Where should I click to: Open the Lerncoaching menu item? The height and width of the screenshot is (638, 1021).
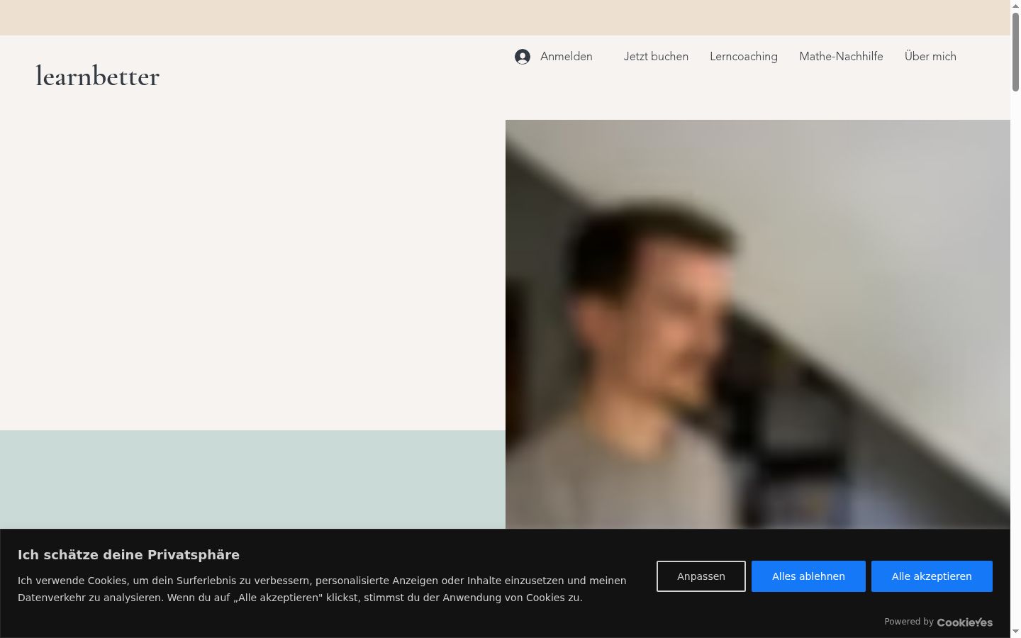pos(744,57)
